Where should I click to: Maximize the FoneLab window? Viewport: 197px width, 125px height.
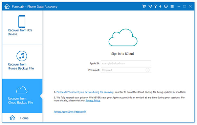click(x=185, y=7)
